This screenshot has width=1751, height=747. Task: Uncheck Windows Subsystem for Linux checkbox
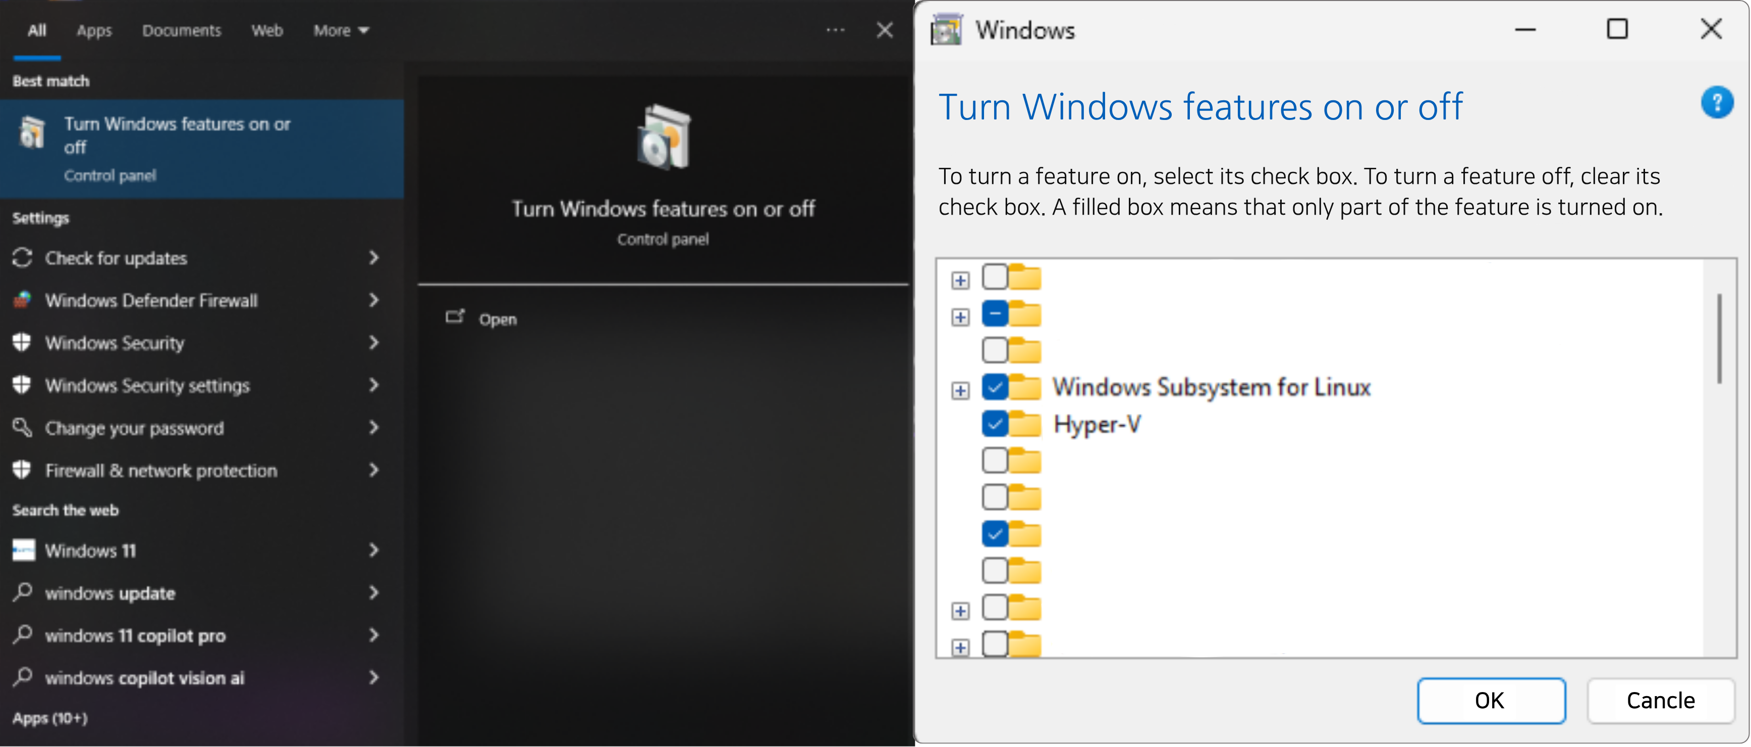[x=995, y=387]
